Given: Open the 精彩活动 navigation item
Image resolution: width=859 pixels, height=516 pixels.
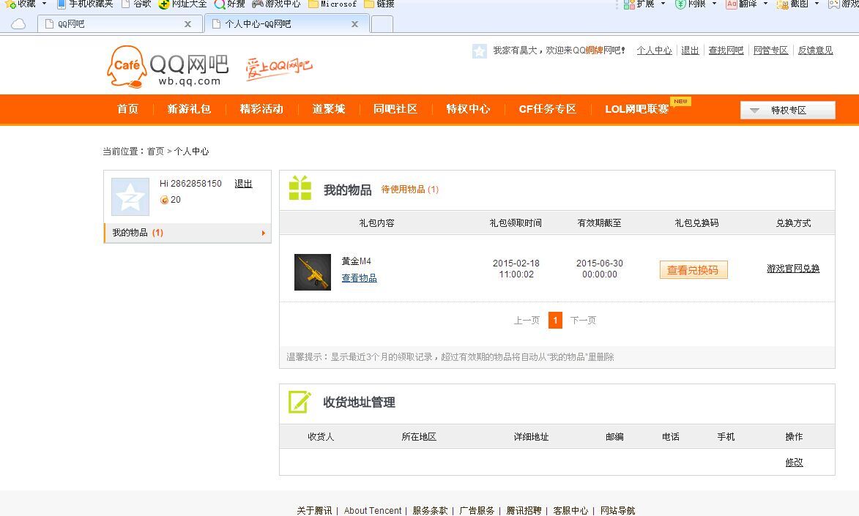Looking at the screenshot, I should [262, 109].
